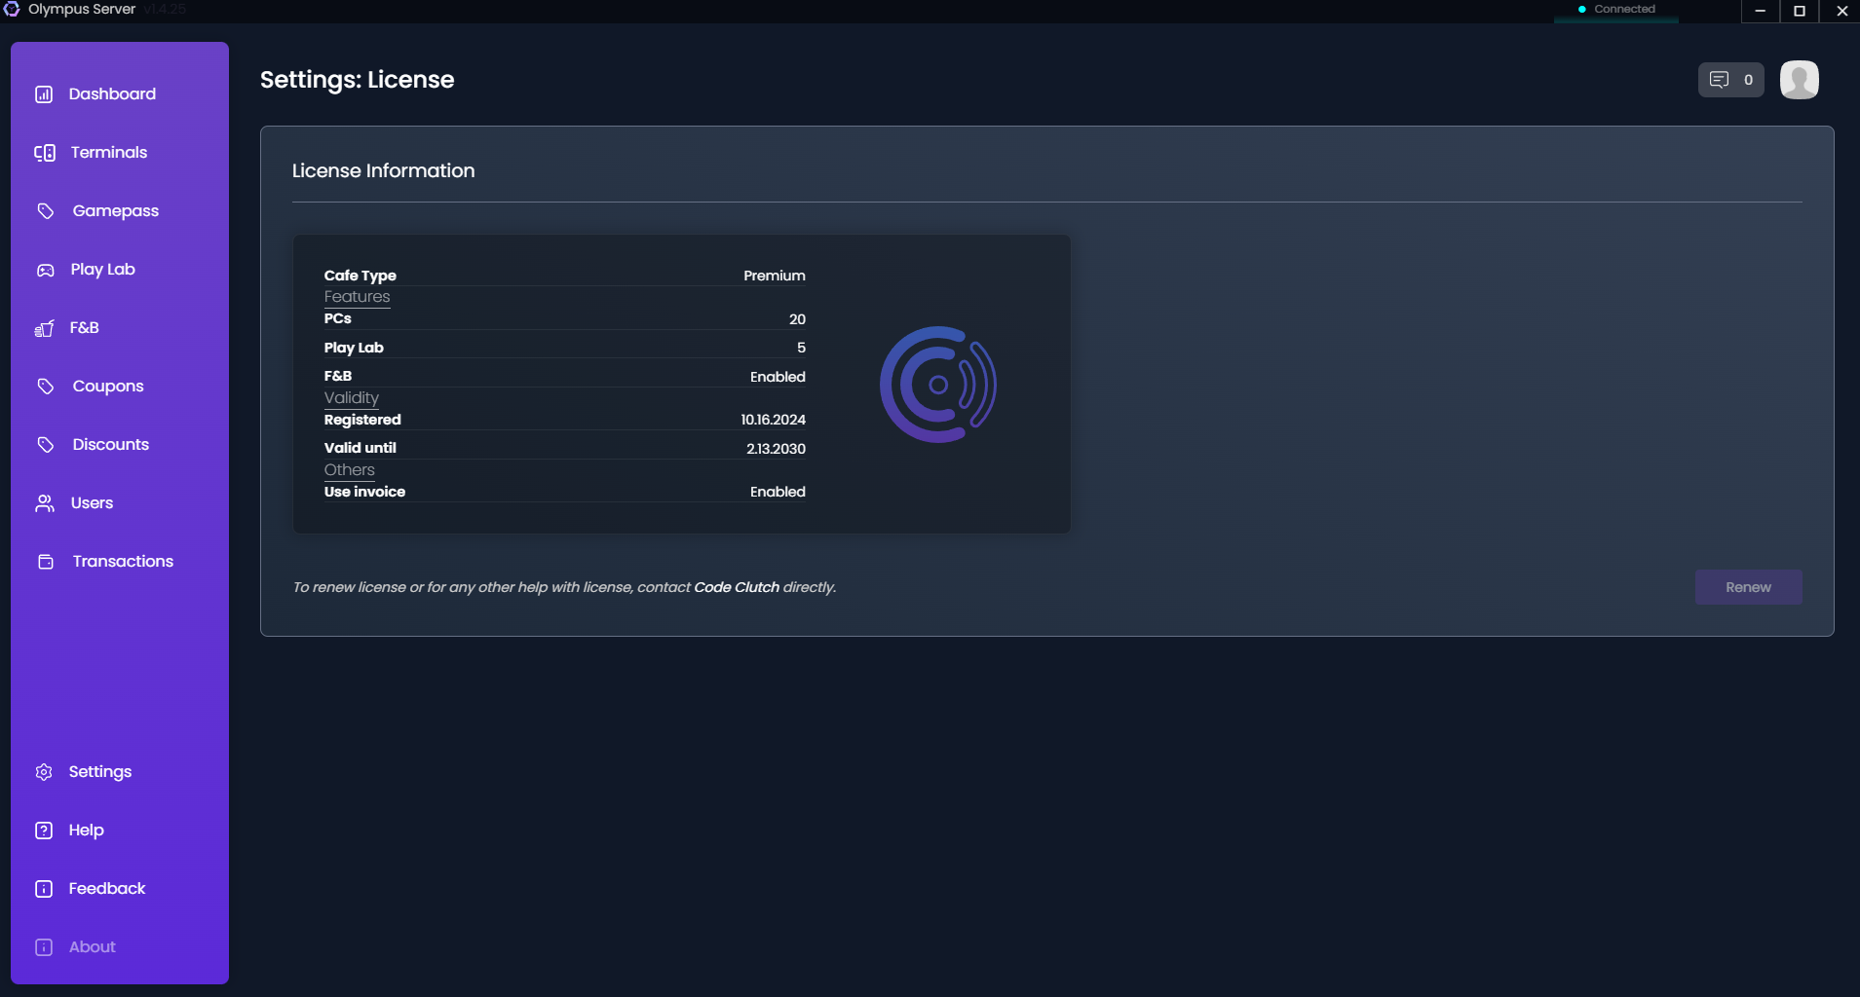View the About page
The image size is (1860, 997).
coord(92,945)
